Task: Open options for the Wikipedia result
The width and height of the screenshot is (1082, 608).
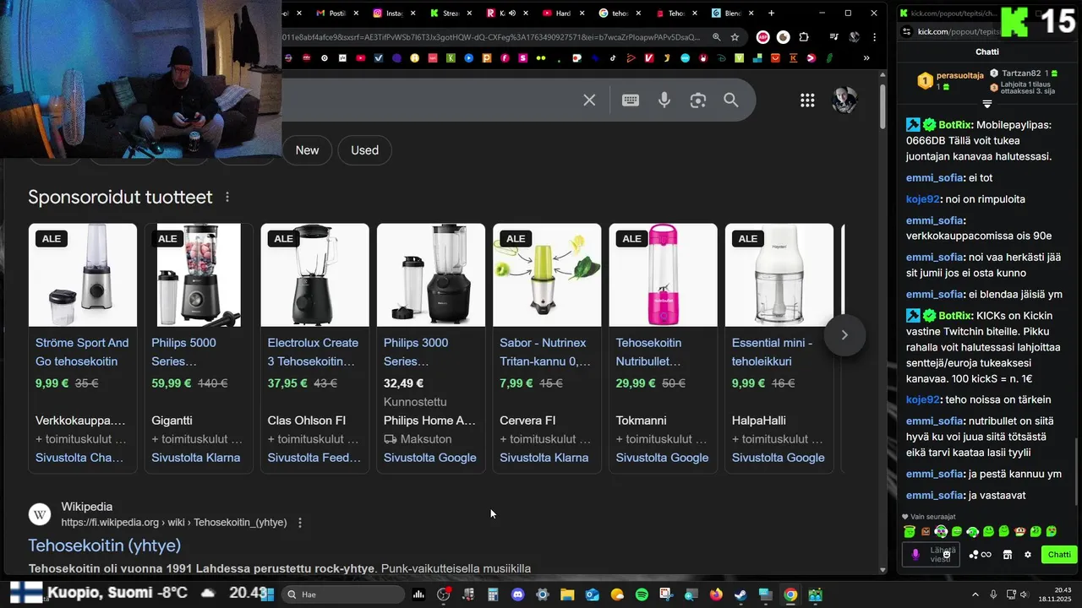Action: click(299, 523)
